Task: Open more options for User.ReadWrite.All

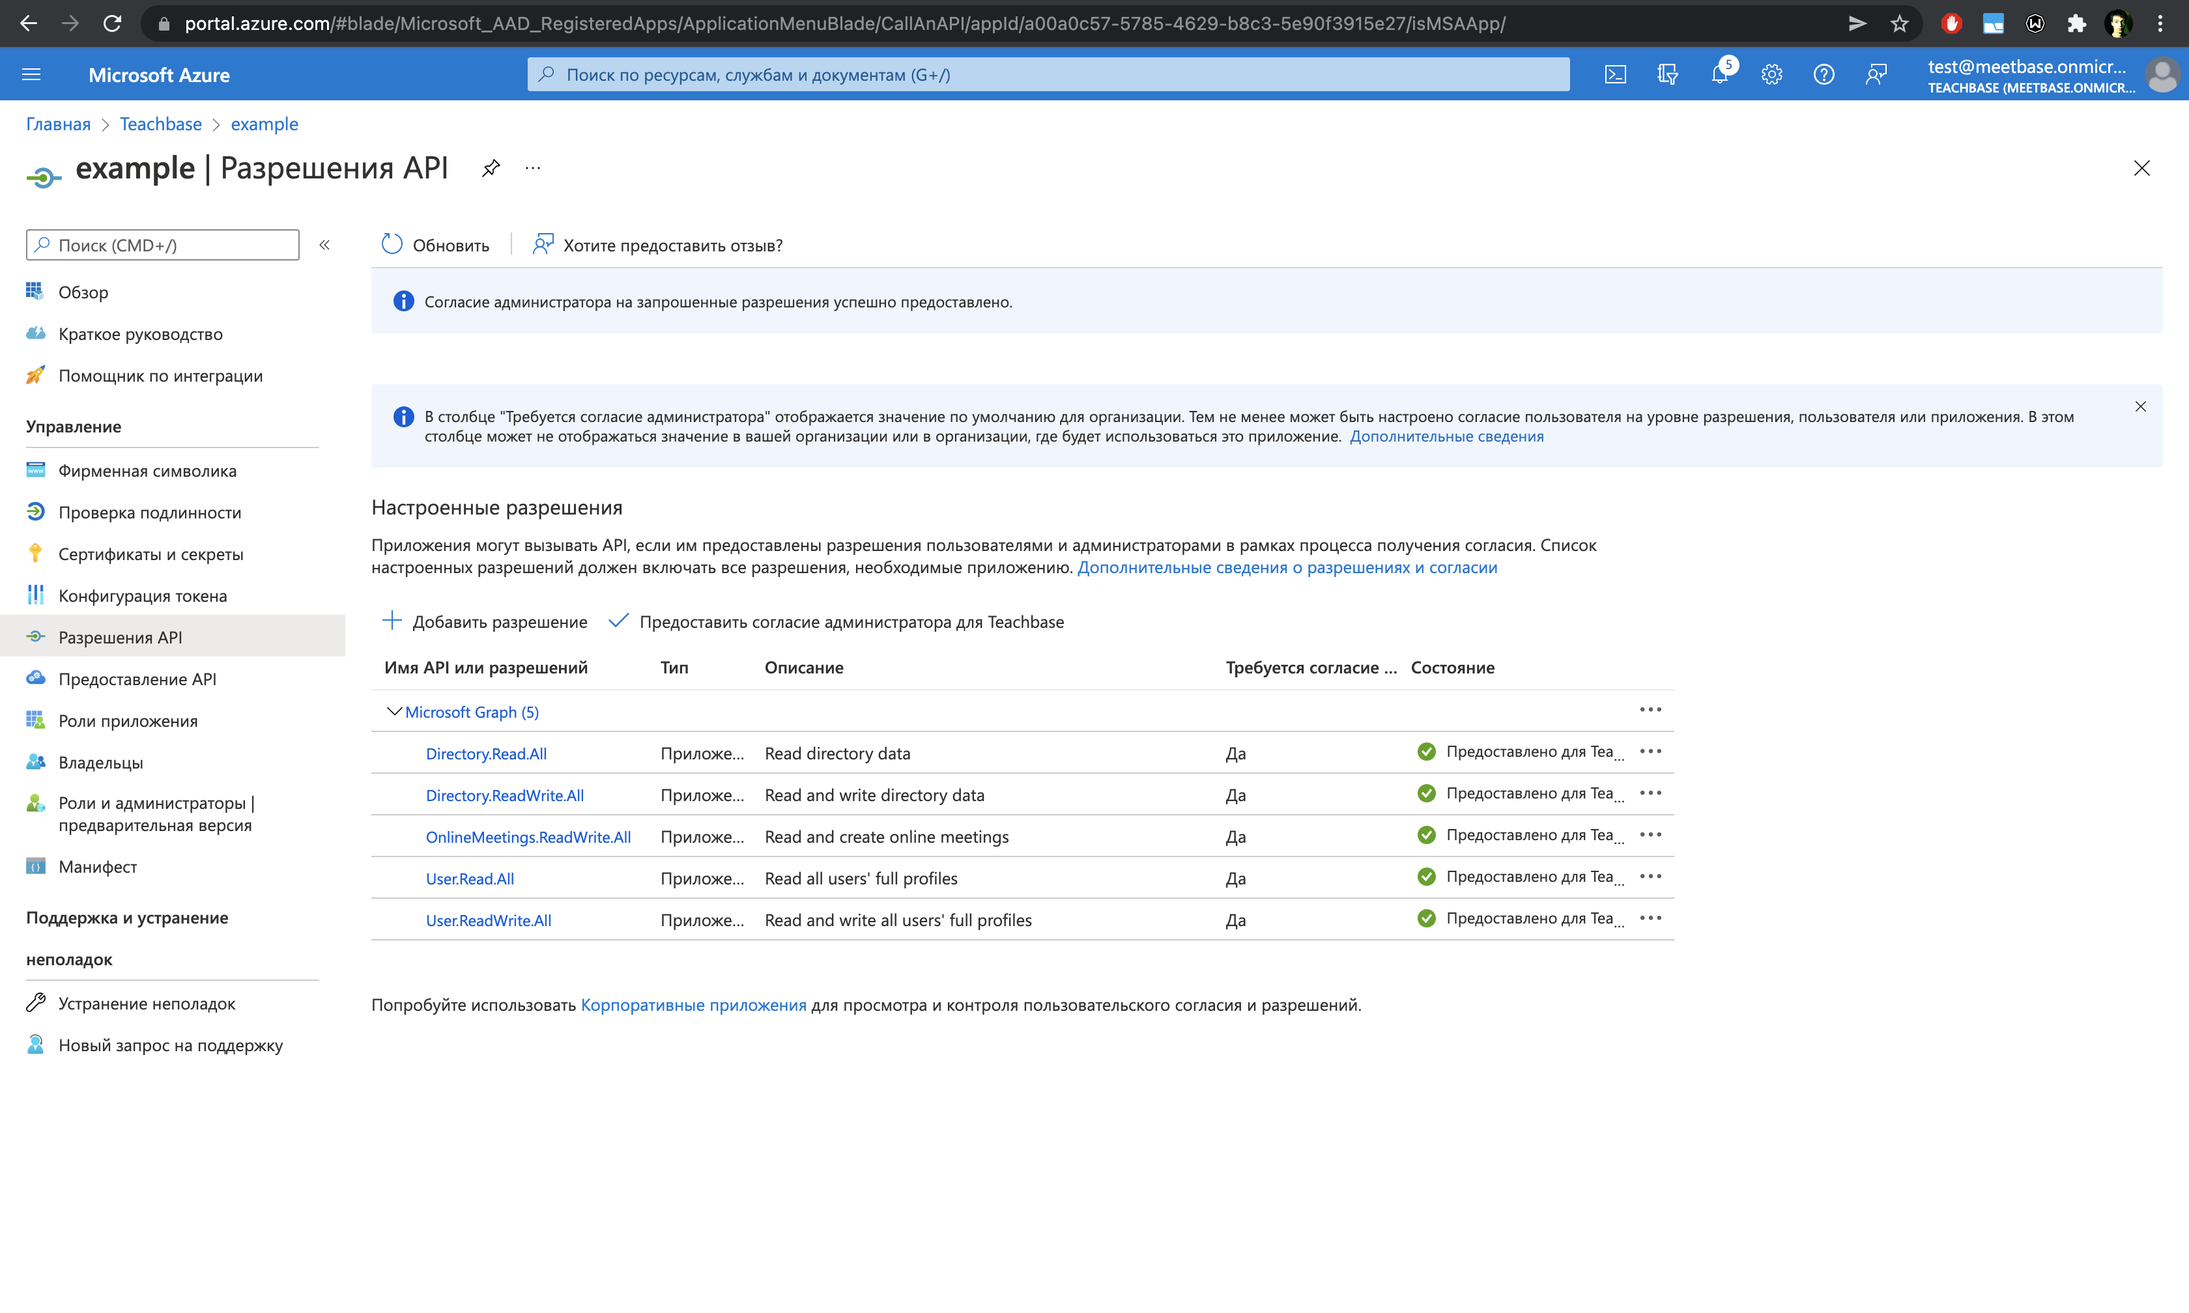Action: (x=1650, y=918)
